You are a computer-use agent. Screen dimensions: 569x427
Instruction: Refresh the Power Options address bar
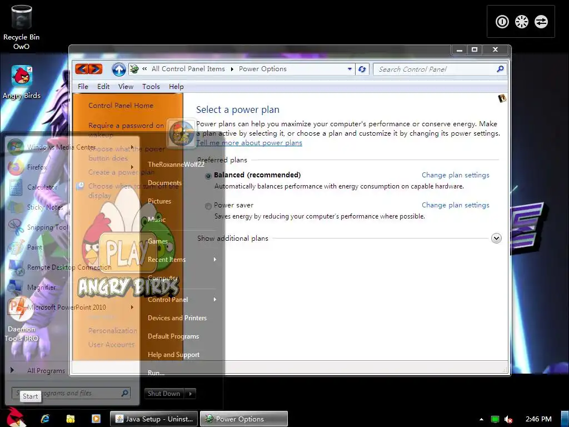pyautogui.click(x=362, y=69)
